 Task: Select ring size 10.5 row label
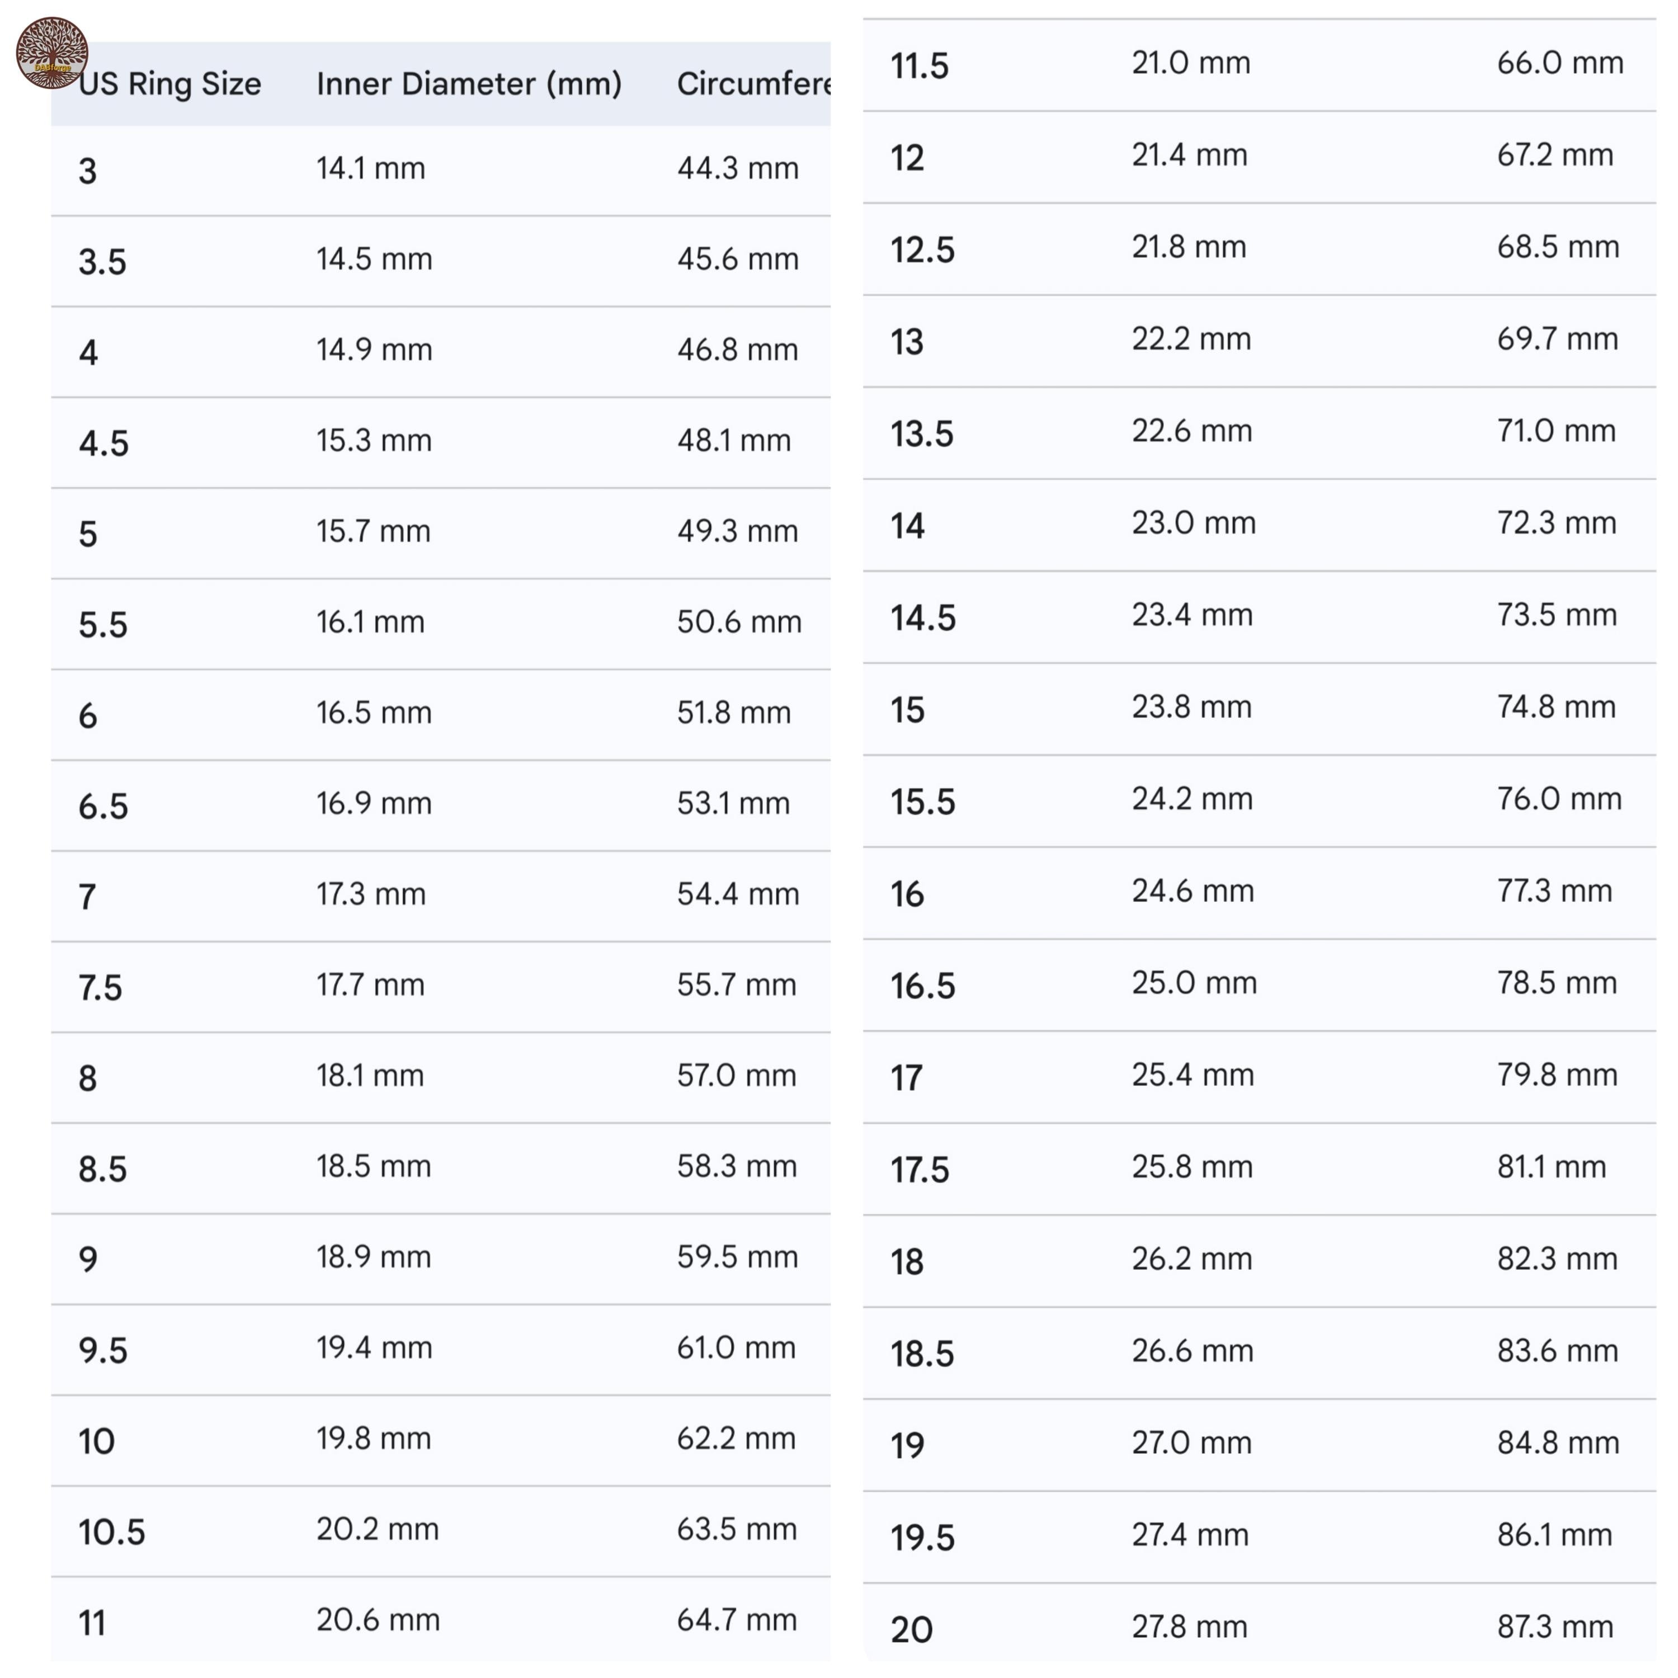[111, 1532]
